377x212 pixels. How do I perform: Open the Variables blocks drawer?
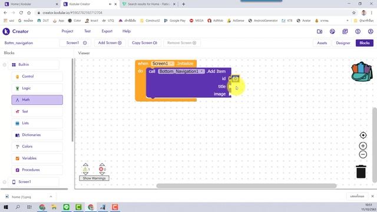tap(37, 158)
